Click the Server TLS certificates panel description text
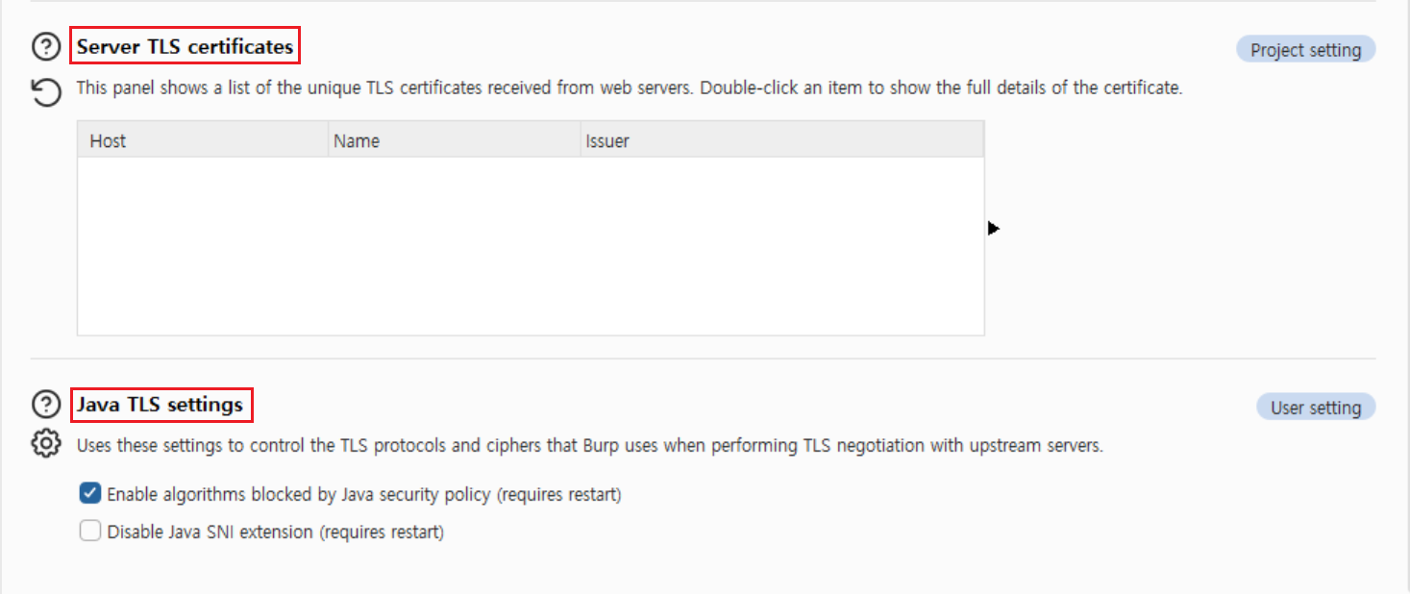1410x594 pixels. [x=629, y=87]
